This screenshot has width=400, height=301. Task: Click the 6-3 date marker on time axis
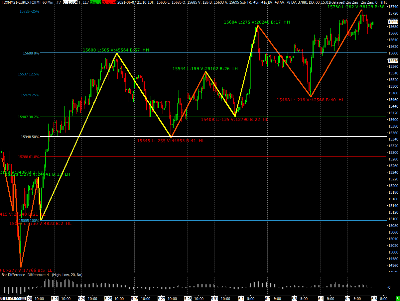point(294,299)
